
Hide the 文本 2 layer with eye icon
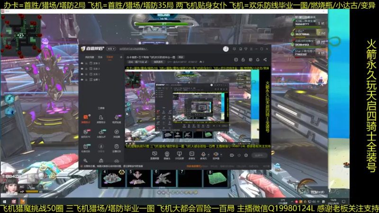pyautogui.click(x=82, y=69)
